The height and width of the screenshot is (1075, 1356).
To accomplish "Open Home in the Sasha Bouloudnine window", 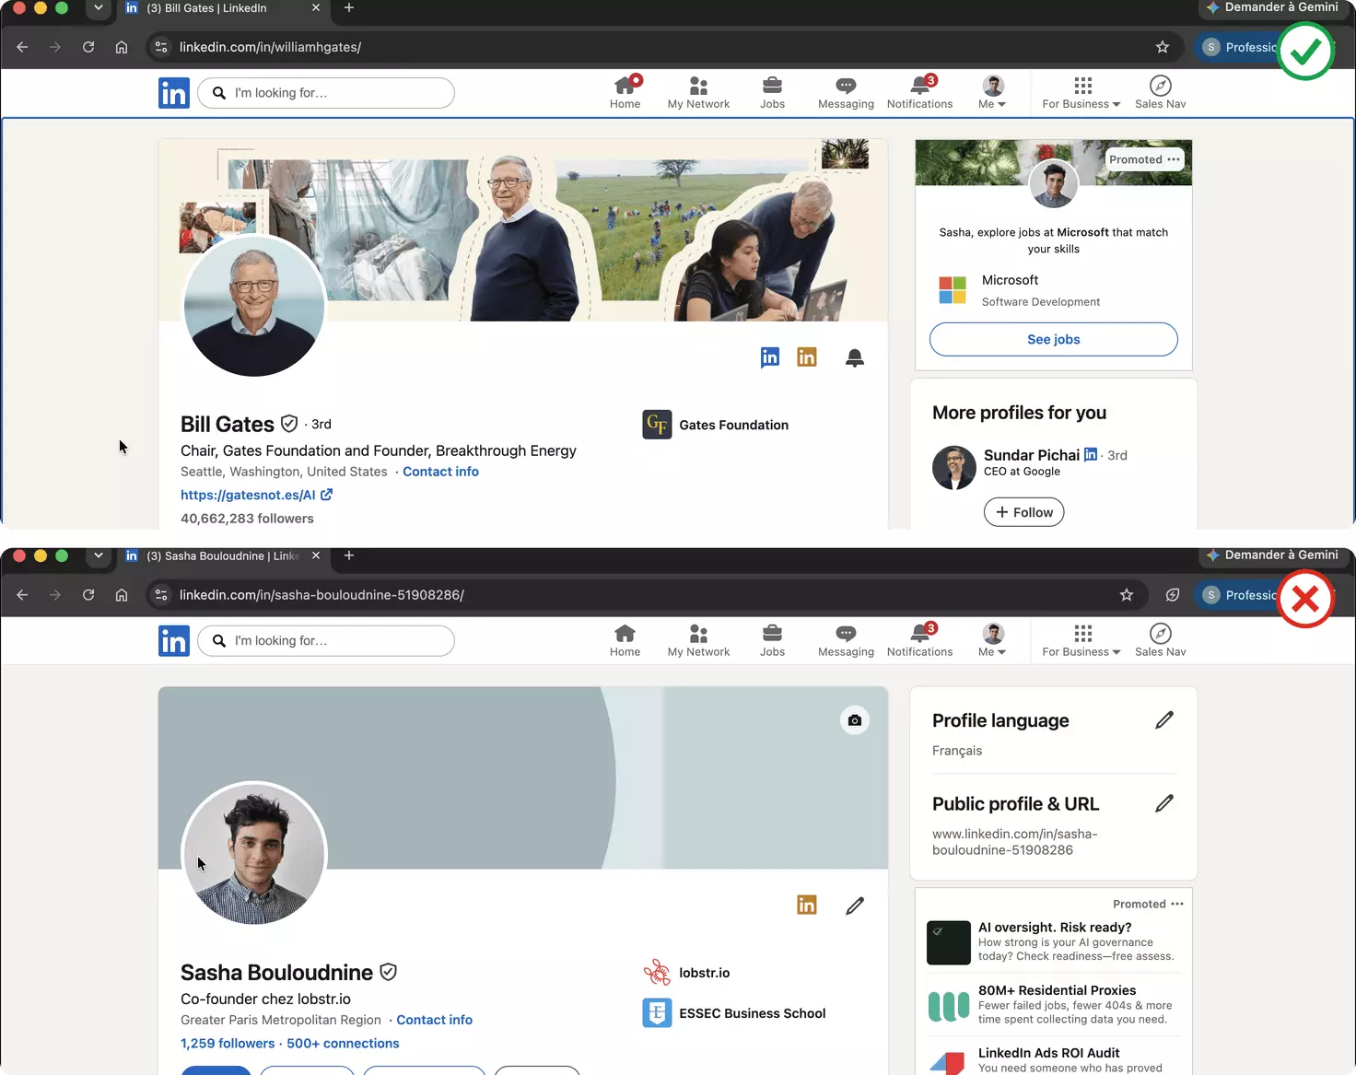I will coord(625,641).
